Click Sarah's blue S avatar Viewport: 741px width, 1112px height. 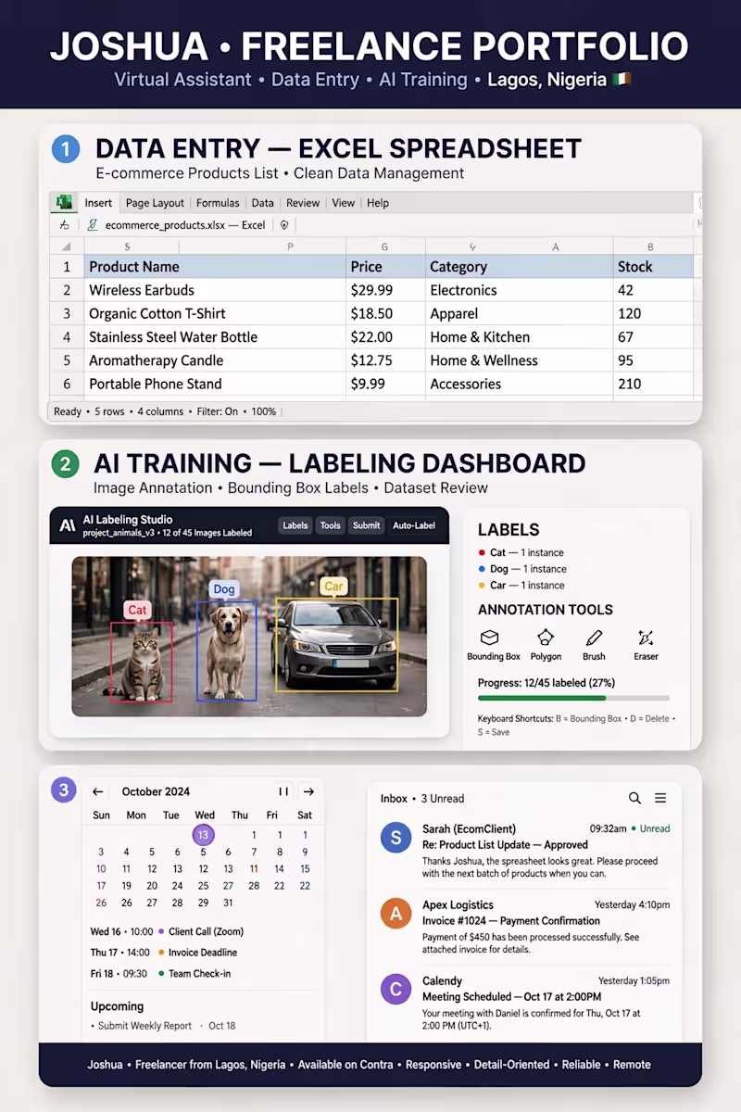[x=396, y=838]
